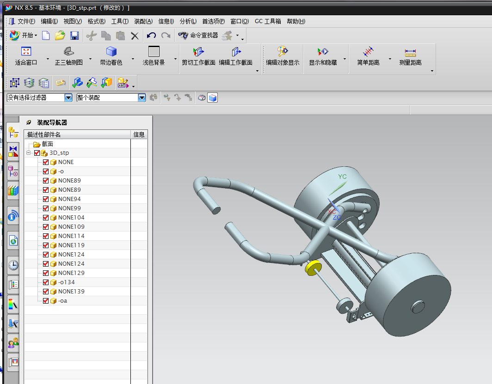Open dropdown arrow beside 适合窗口
This screenshot has height=384, width=492.
[x=48, y=59]
